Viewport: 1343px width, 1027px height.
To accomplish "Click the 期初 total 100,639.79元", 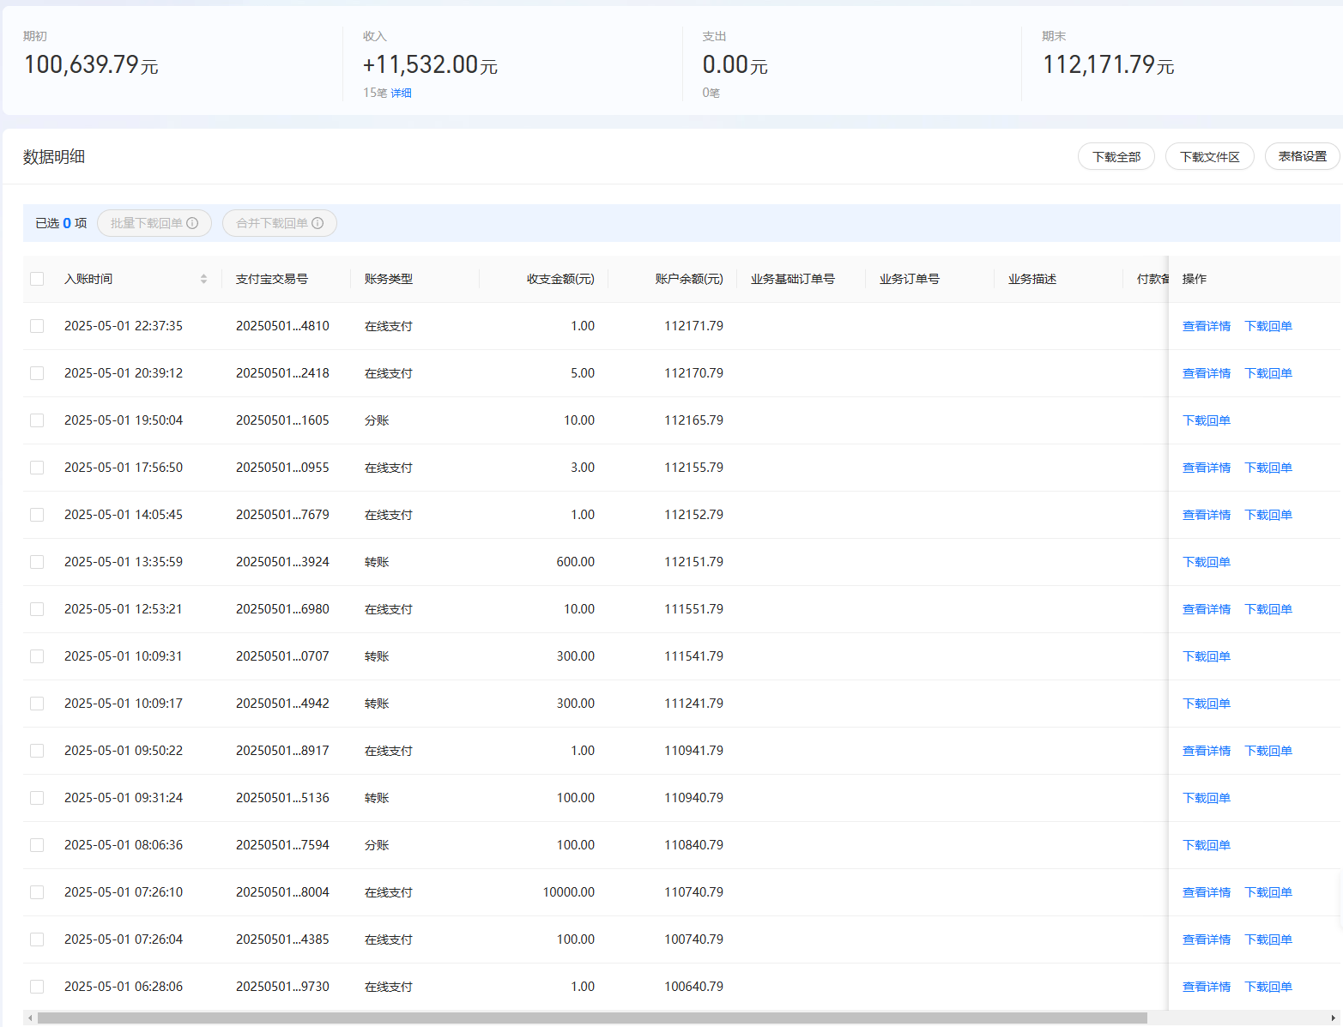I will click(91, 64).
